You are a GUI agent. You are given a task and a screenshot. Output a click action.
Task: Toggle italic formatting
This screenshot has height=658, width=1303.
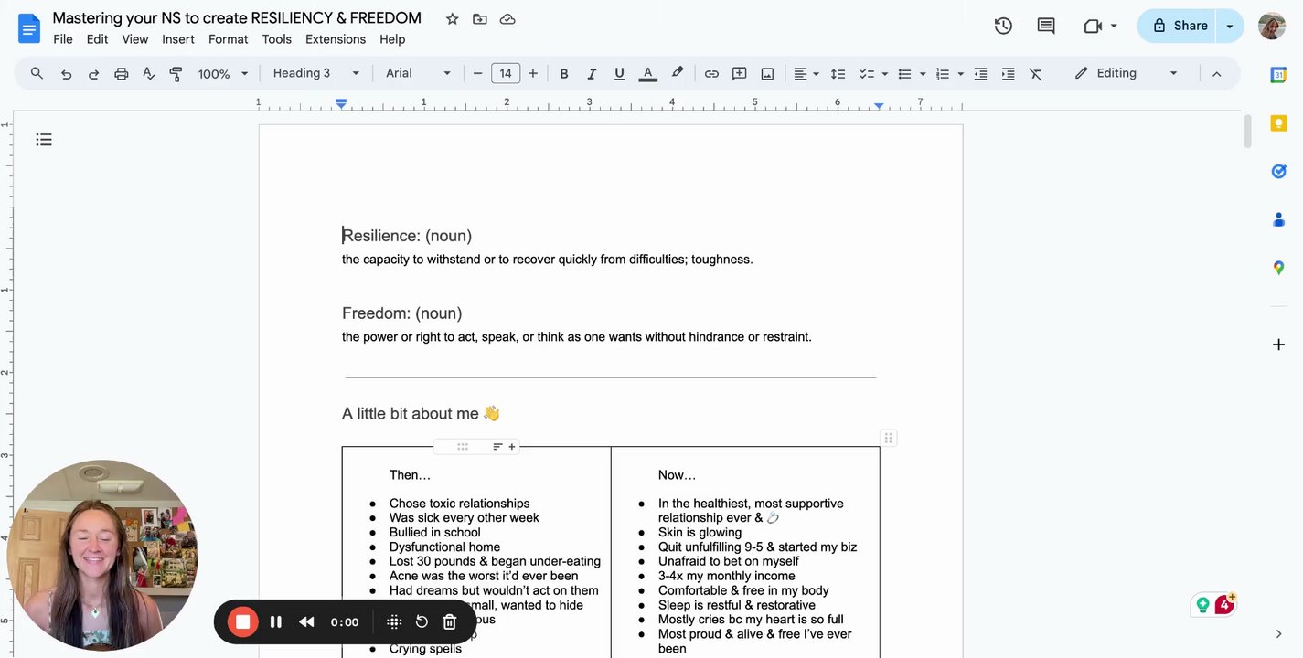(591, 73)
